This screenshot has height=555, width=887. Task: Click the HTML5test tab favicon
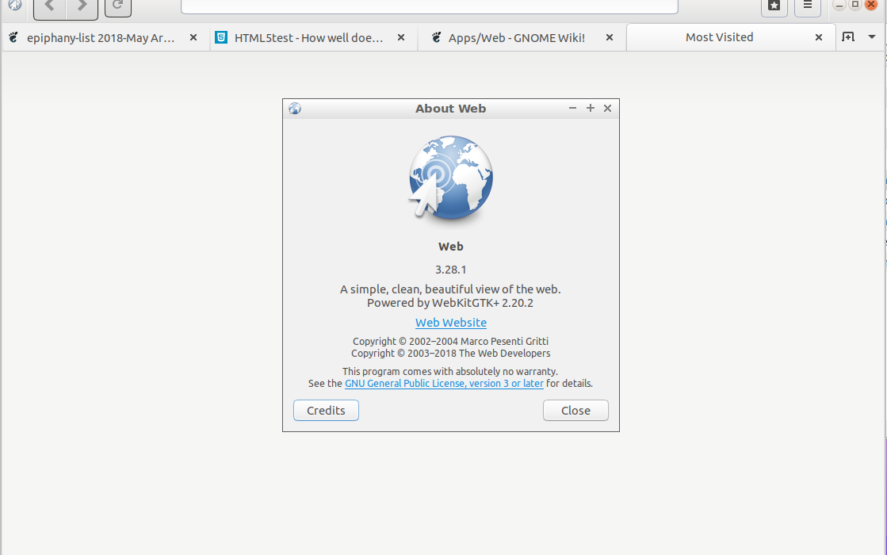(x=221, y=37)
